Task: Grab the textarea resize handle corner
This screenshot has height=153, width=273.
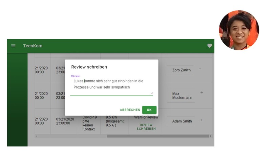Action: pos(151,93)
